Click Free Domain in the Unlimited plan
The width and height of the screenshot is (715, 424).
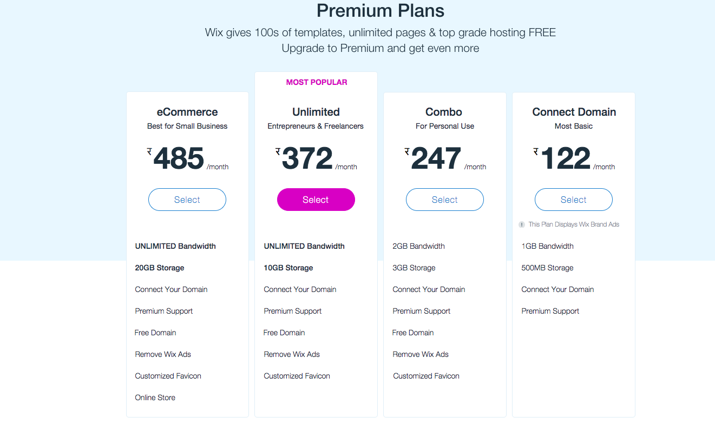[x=284, y=333]
